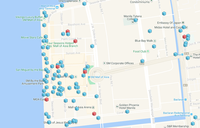Click the red cube below Bayshore Ave
The height and width of the screenshot is (128, 200).
(68, 31)
